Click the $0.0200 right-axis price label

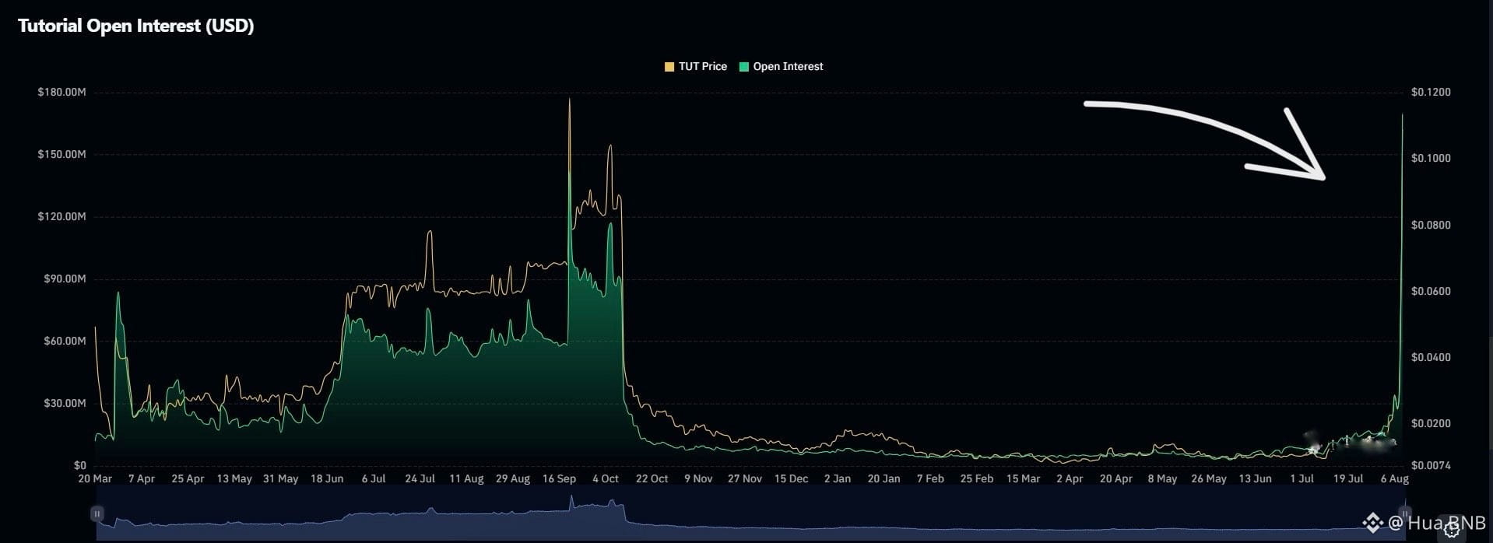point(1431,424)
